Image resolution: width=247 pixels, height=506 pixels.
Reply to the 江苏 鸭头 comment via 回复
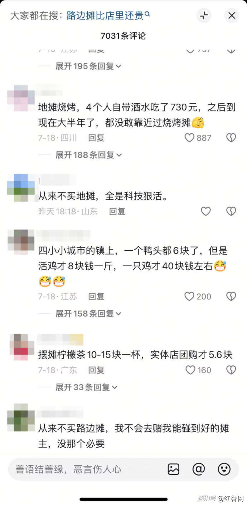96,297
